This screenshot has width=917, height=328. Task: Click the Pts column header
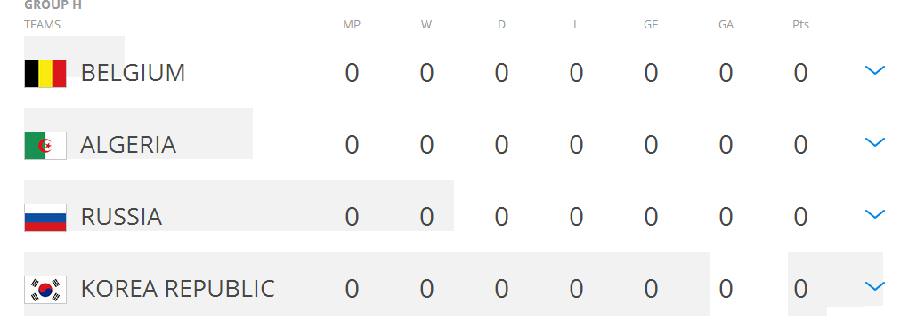point(800,25)
